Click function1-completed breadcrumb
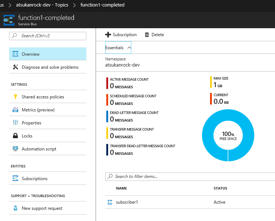The image size is (275, 221). point(102,5)
